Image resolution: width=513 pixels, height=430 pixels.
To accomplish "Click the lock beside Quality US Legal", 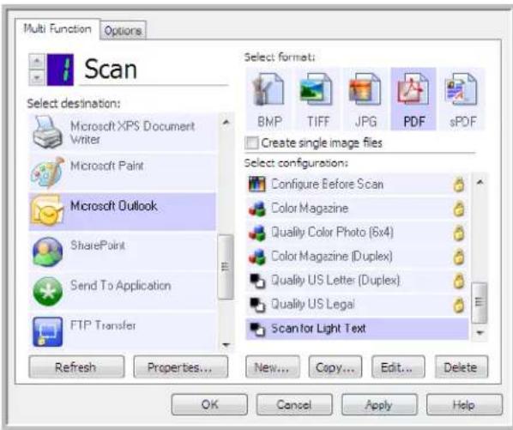I will click(x=459, y=305).
